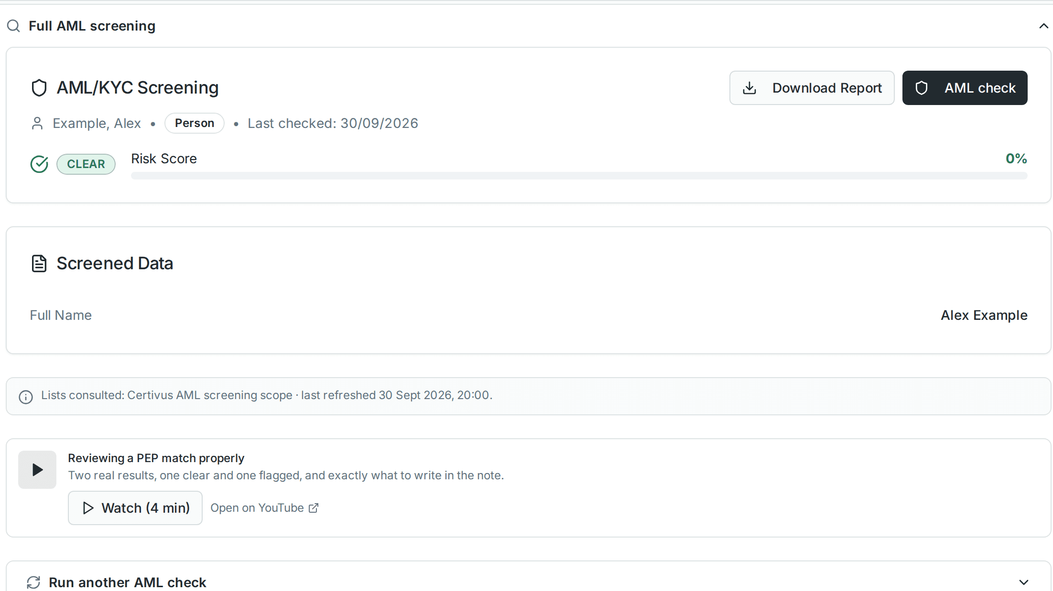Image resolution: width=1053 pixels, height=591 pixels.
Task: Click the CLEAR status badge
Action: pos(86,164)
